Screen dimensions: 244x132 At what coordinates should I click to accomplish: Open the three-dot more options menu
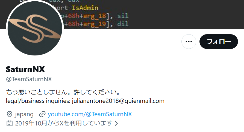click(189, 42)
